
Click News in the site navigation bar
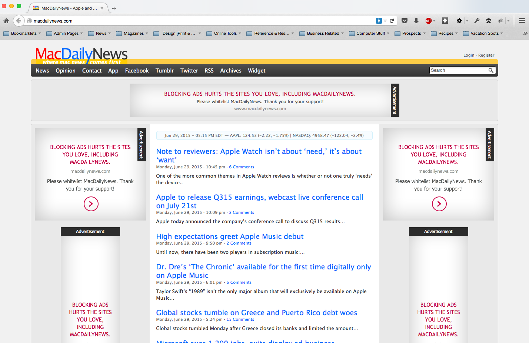coord(42,71)
